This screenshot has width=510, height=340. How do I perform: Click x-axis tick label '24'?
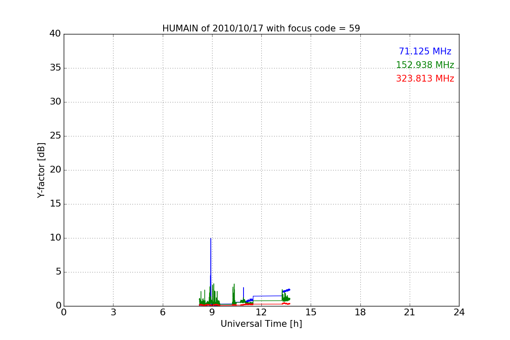pos(459,312)
